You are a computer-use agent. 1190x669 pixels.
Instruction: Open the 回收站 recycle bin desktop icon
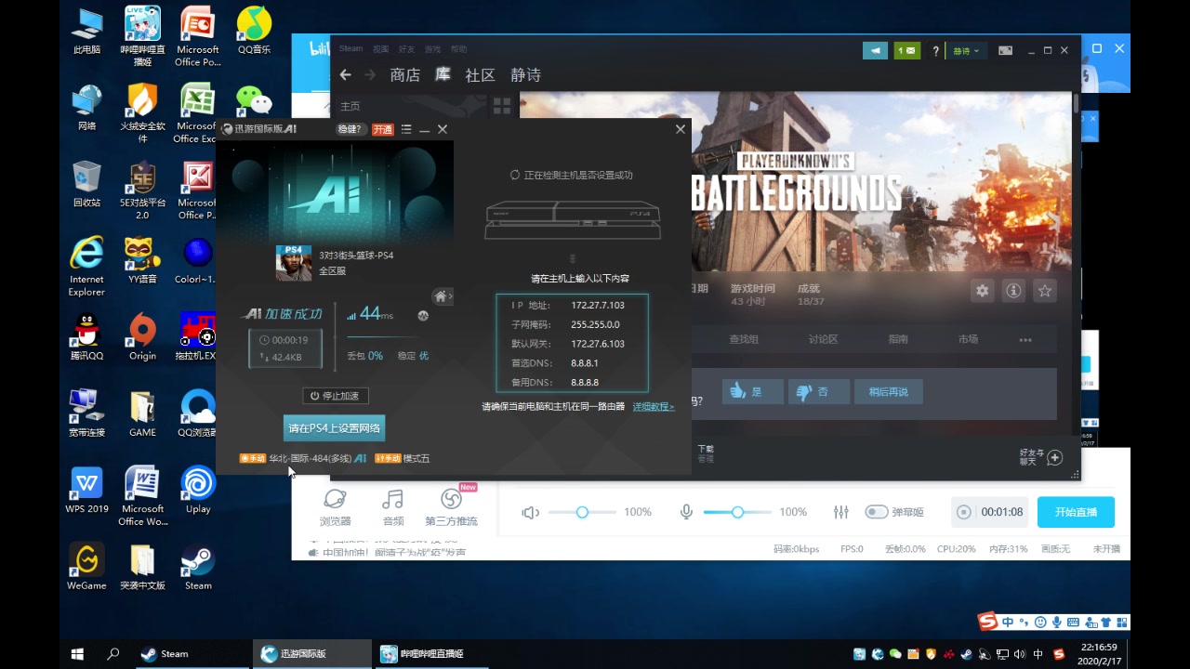[x=86, y=184]
